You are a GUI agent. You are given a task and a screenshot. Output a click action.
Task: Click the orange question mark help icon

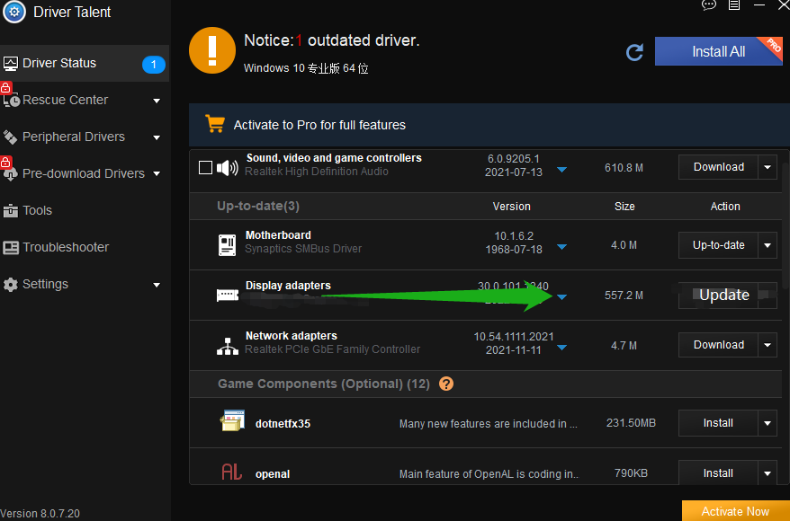(x=446, y=384)
